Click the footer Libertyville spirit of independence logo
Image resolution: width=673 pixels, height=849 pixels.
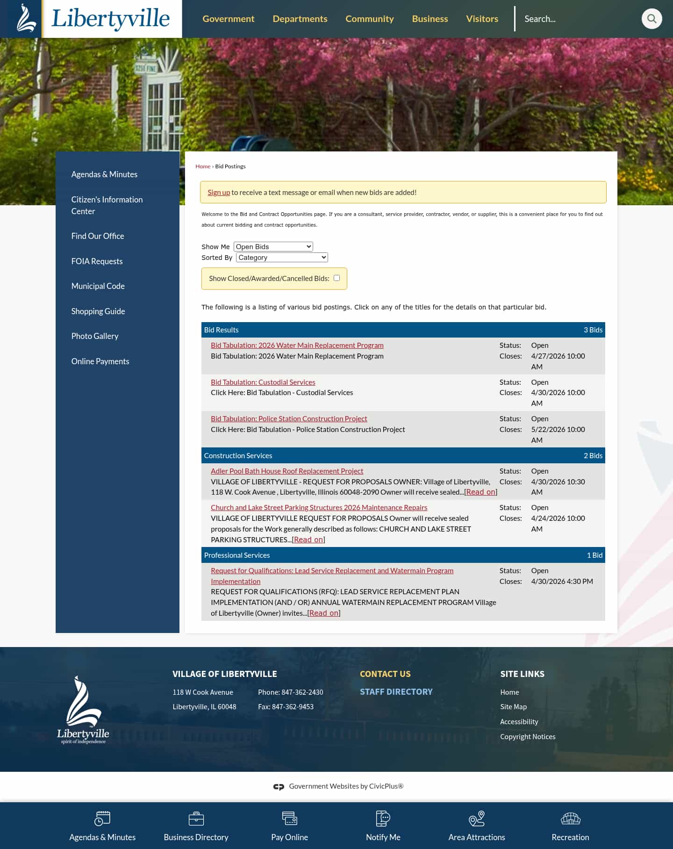pyautogui.click(x=83, y=710)
